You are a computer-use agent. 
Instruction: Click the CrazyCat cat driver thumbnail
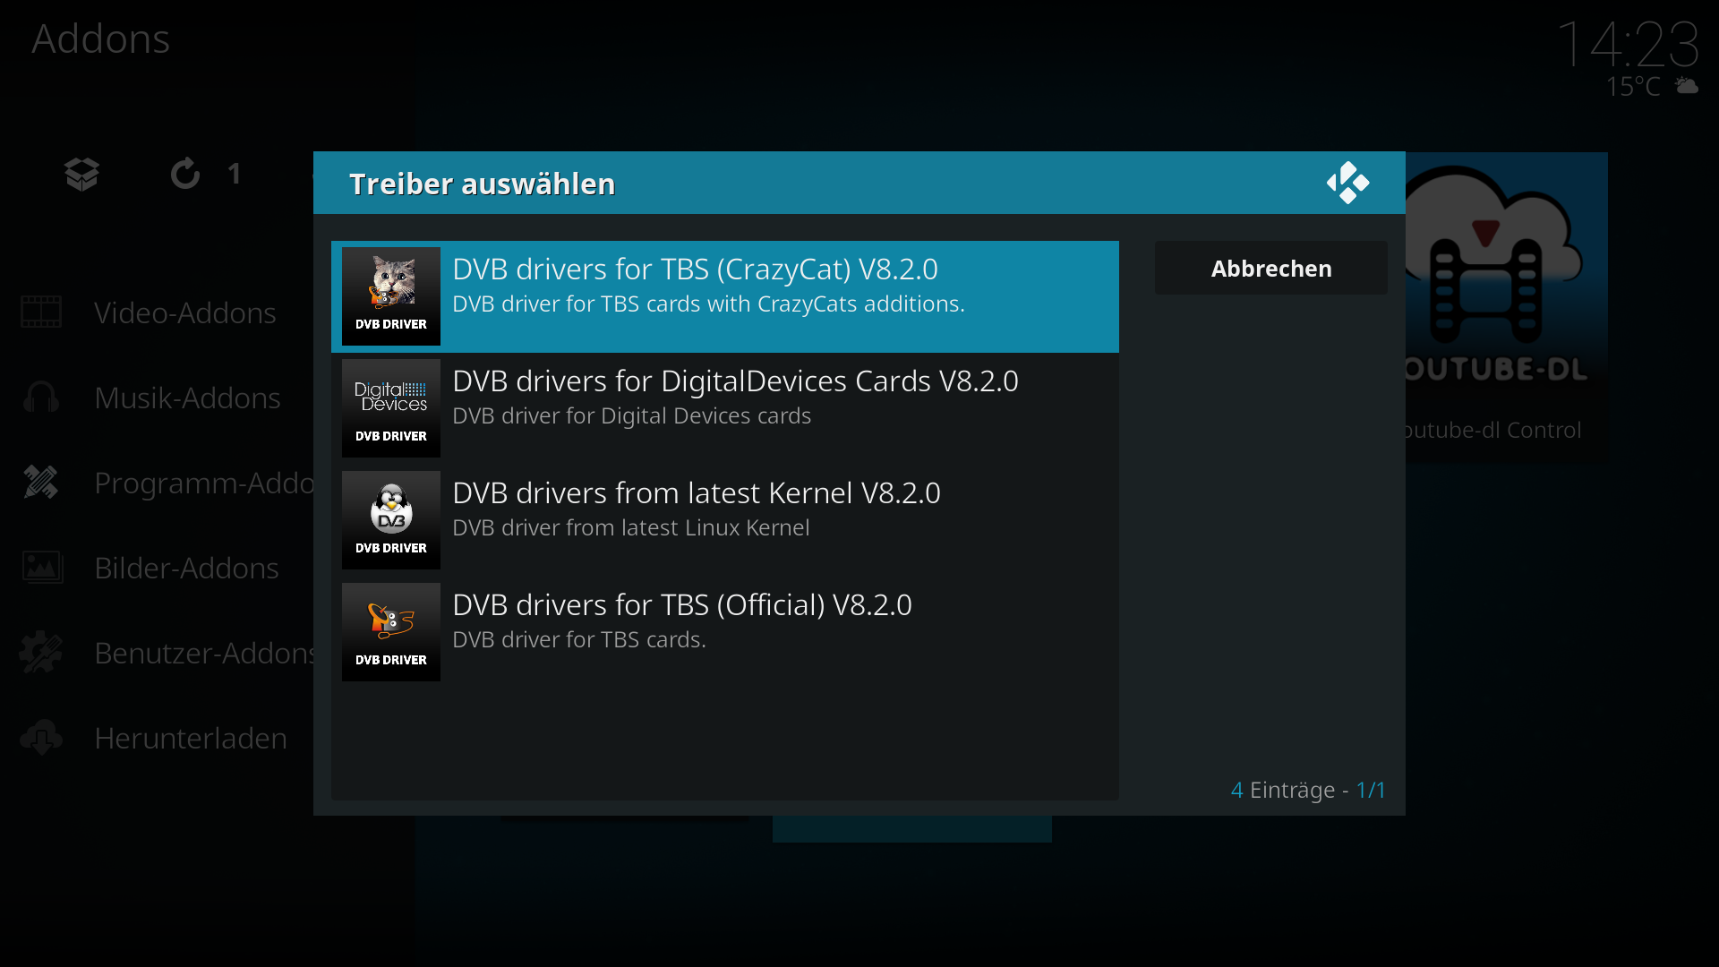click(391, 296)
